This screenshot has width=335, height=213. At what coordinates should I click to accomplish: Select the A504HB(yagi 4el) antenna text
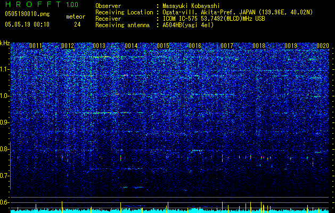coord(188,25)
